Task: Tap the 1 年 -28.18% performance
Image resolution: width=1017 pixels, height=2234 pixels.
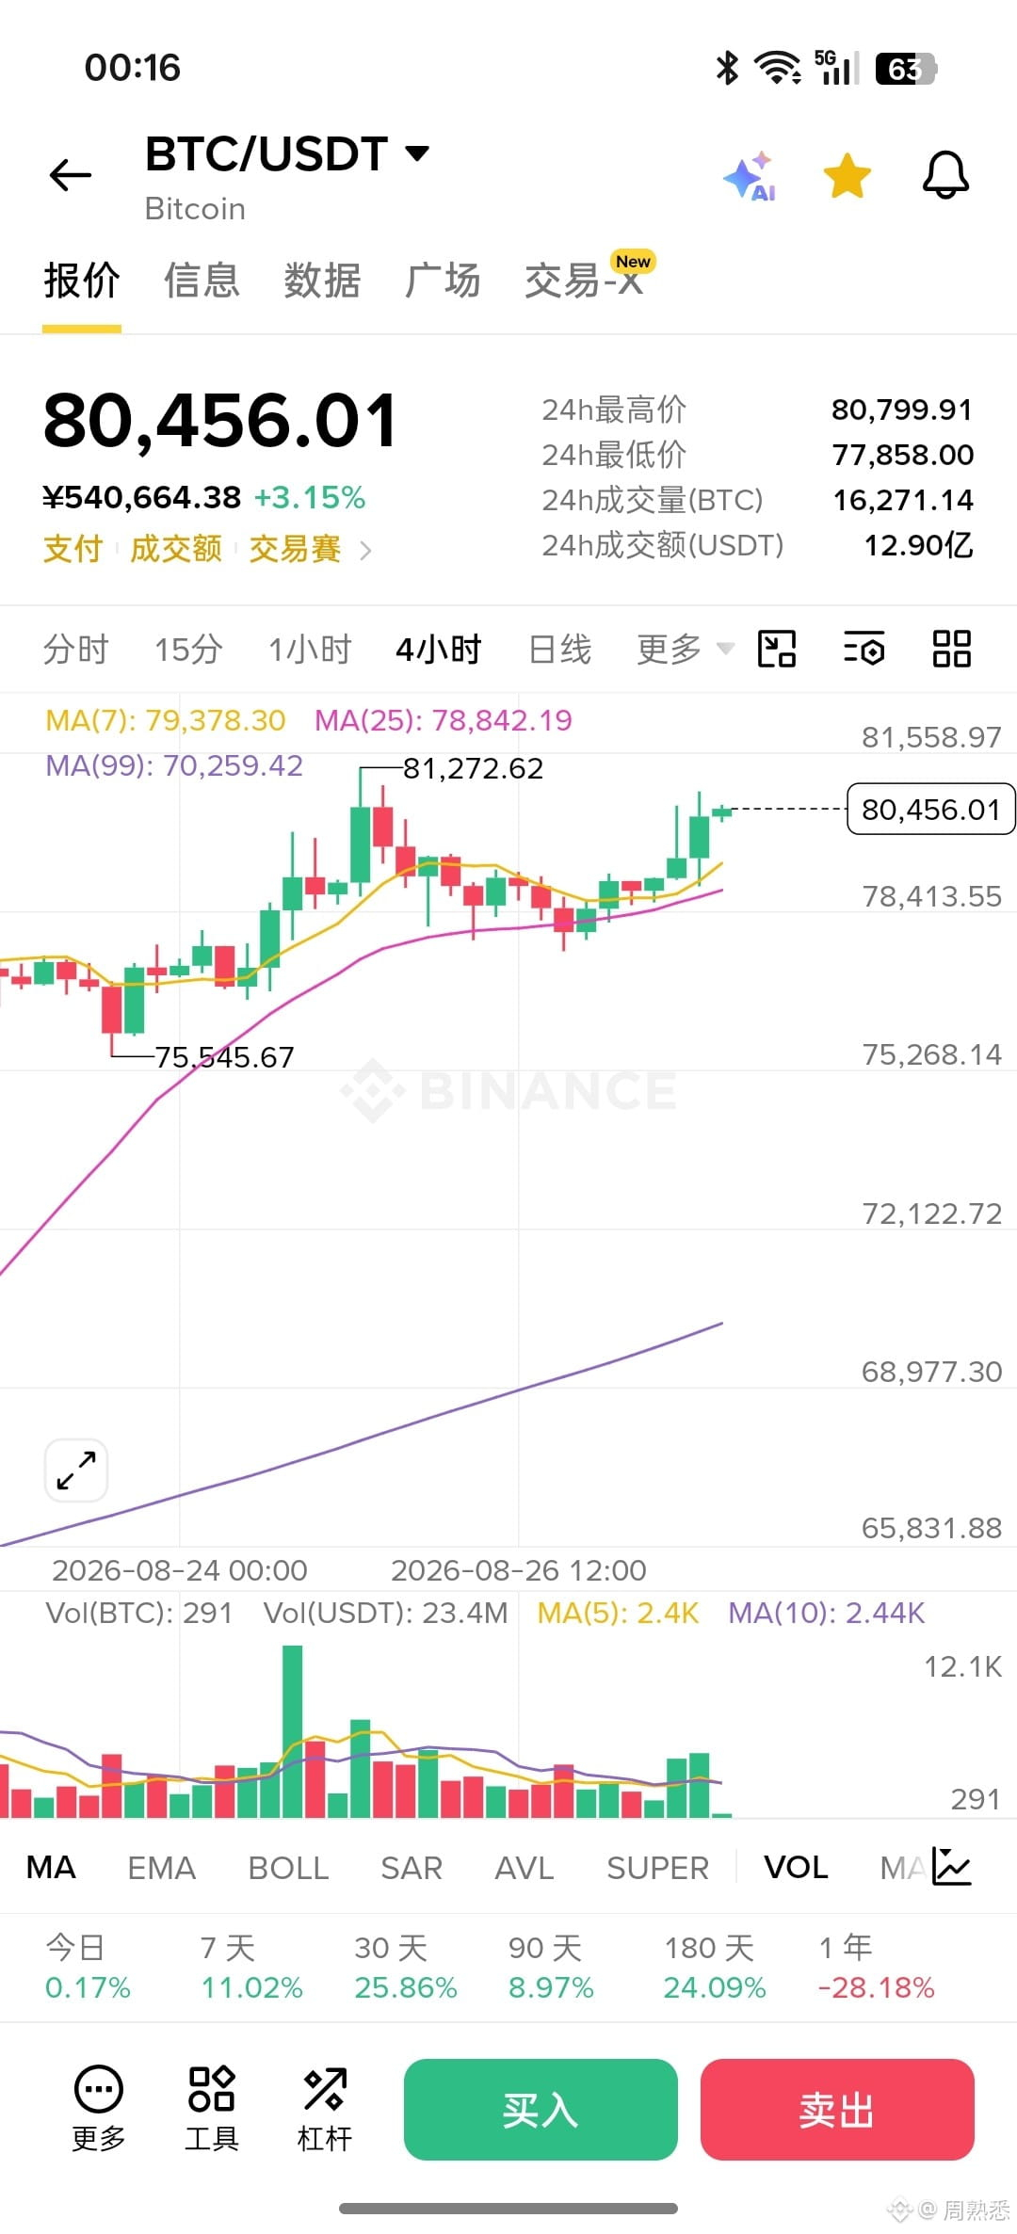Action: coord(876,1967)
